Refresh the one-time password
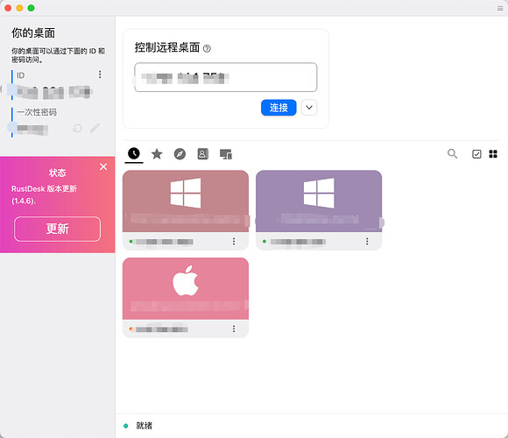Screen dimensions: 508x438 [x=77, y=128]
